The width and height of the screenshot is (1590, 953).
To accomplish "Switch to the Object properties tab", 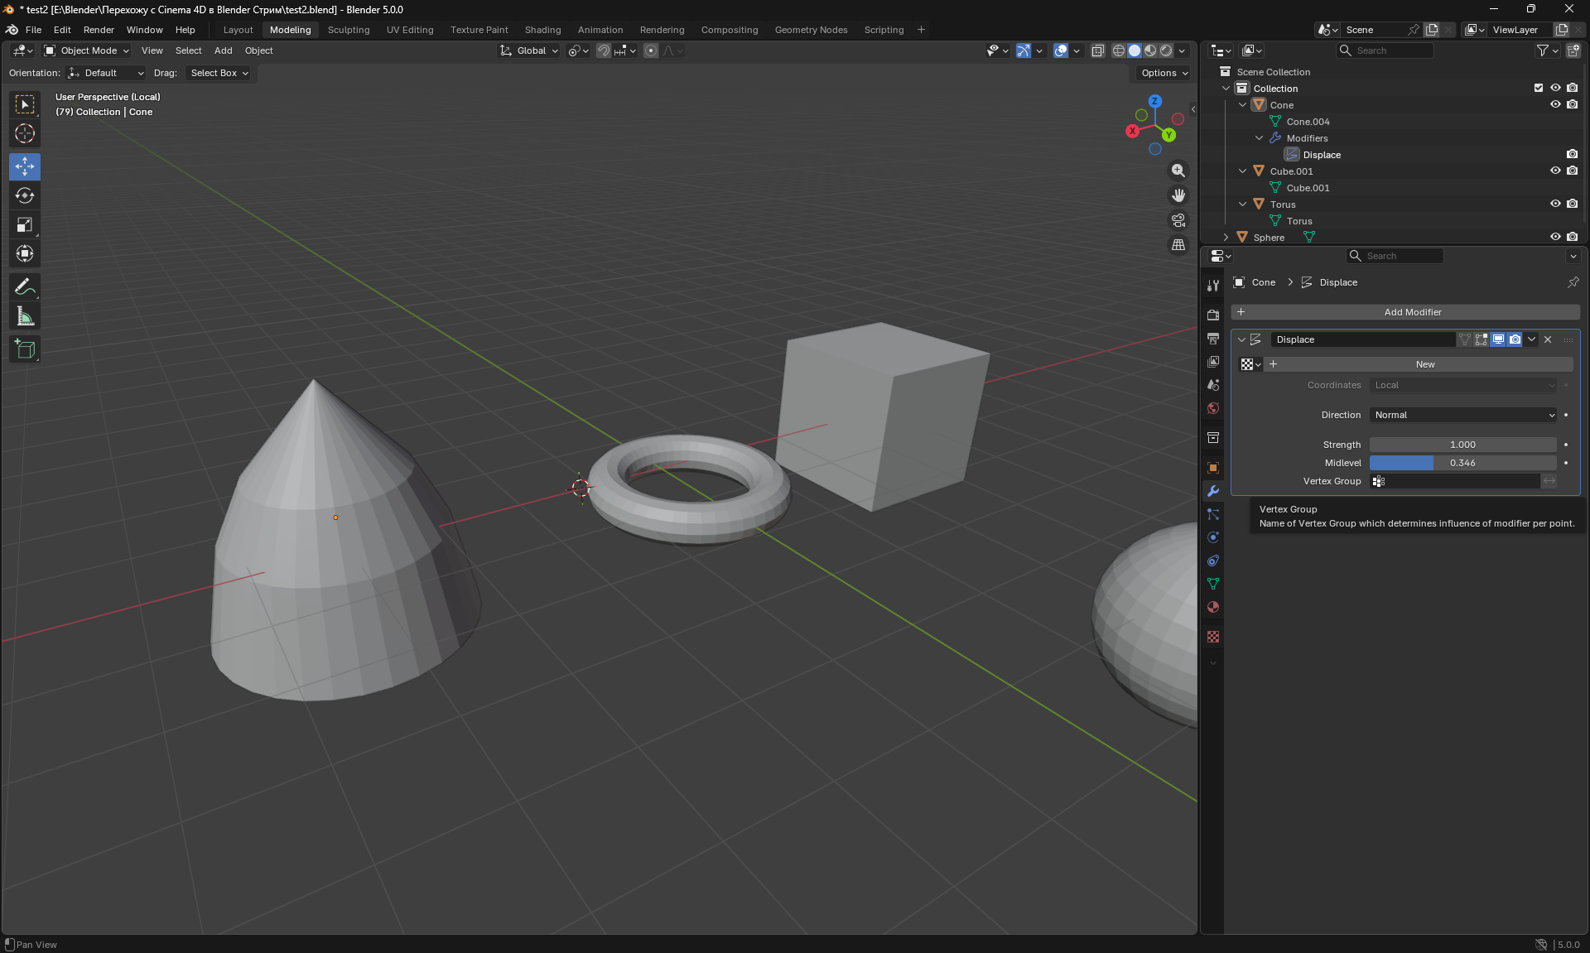I will 1213,468.
